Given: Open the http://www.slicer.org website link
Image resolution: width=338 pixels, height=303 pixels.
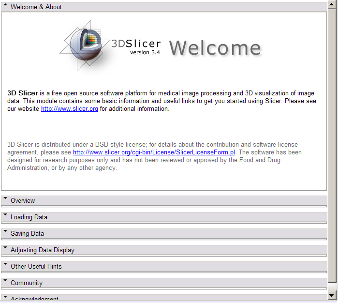Looking at the screenshot, I should [70, 109].
